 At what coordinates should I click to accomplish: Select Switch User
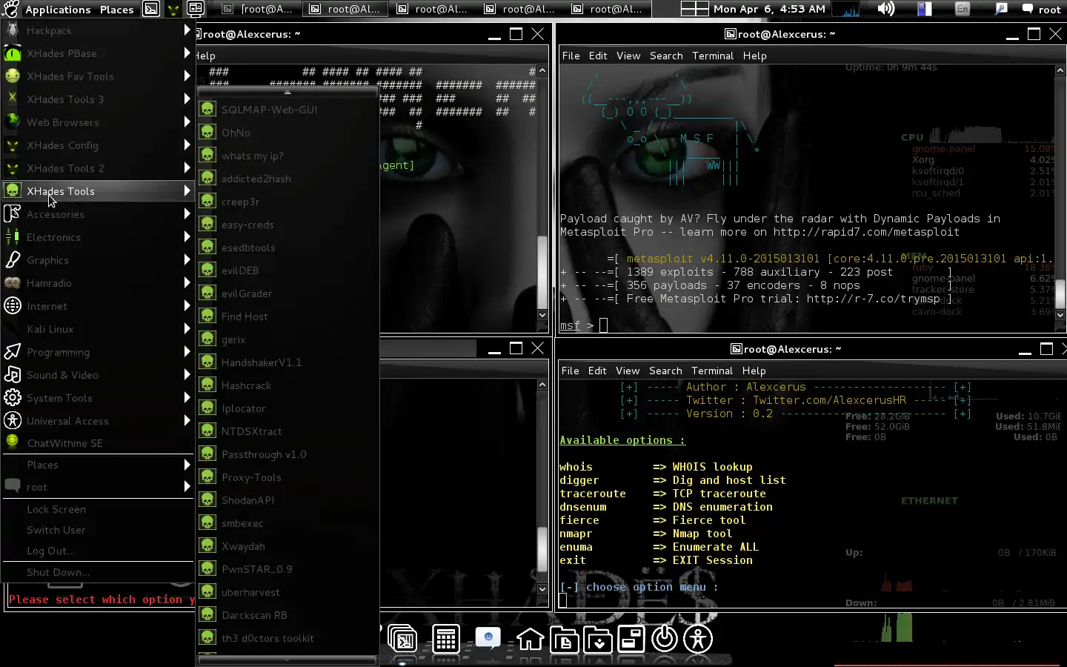pos(98,530)
